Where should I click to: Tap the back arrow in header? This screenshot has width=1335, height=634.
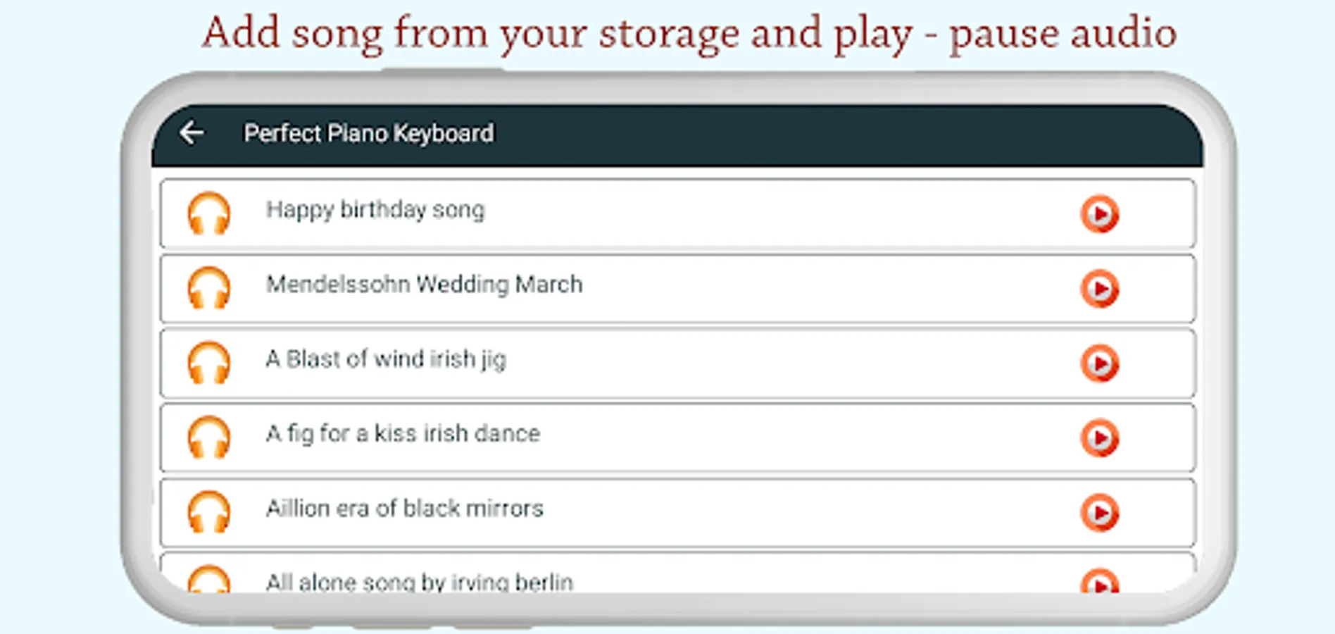(192, 132)
